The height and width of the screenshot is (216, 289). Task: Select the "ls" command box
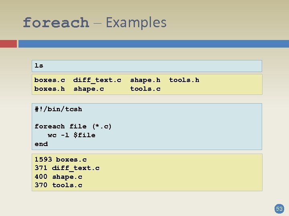(147, 66)
